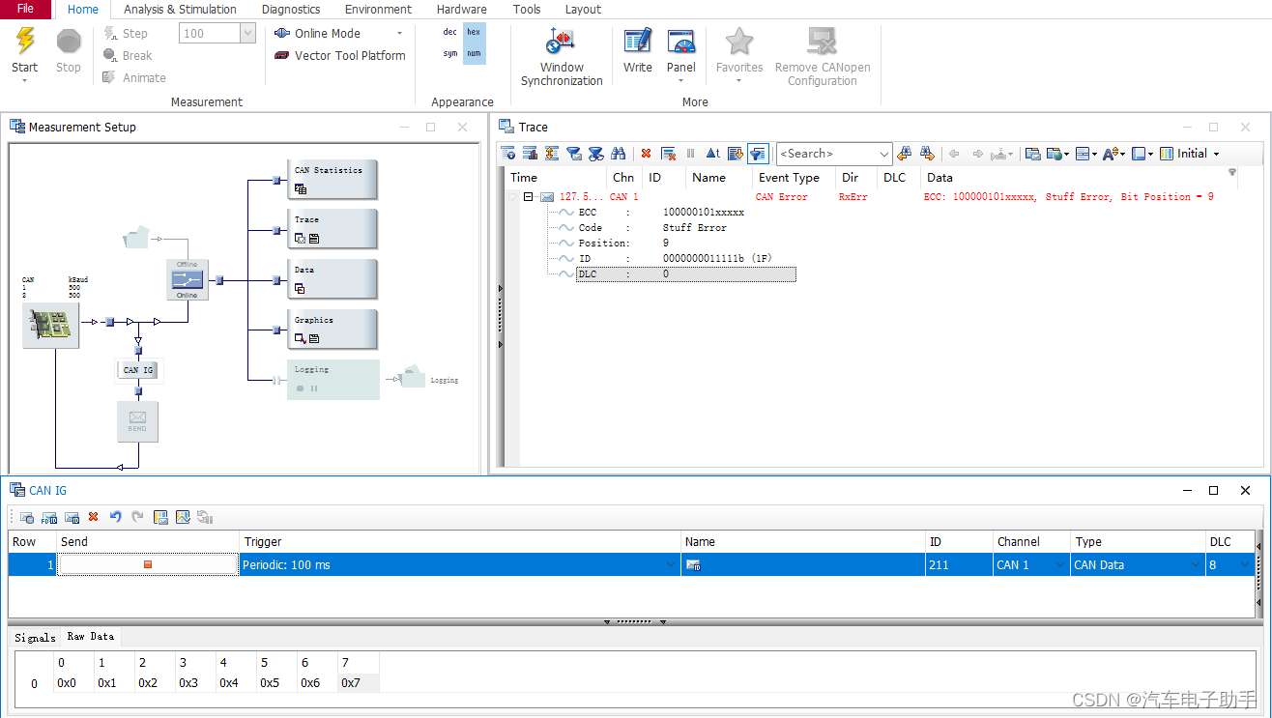Select the ECC detail row in Trace

(661, 212)
